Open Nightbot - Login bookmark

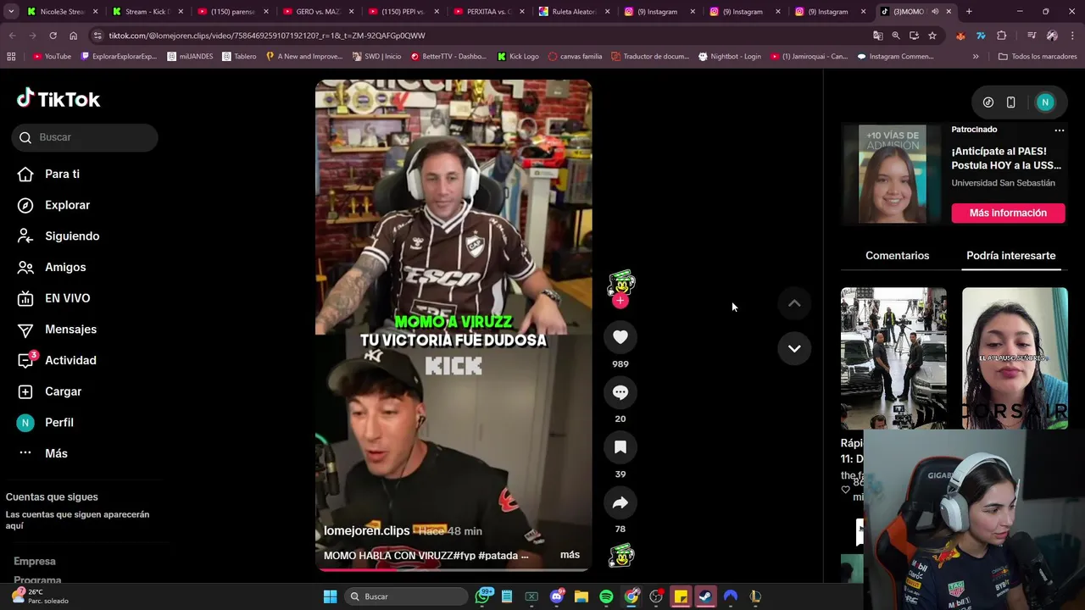(729, 57)
